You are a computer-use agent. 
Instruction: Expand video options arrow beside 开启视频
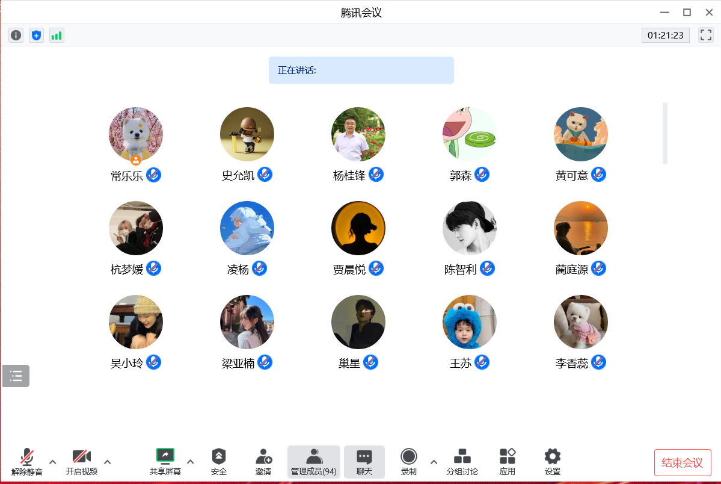coord(108,462)
